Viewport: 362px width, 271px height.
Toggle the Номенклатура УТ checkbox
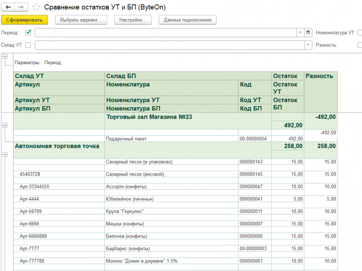(360, 33)
